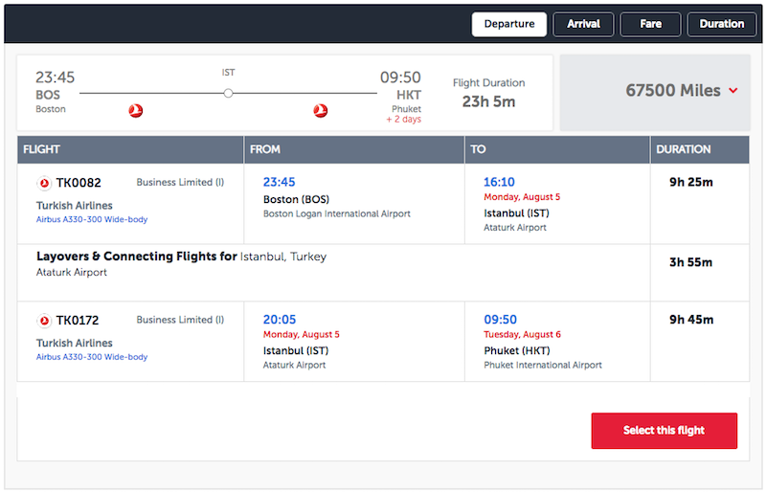Viewport: 766px width, 492px height.
Task: Sort flights by Arrival
Action: [583, 24]
